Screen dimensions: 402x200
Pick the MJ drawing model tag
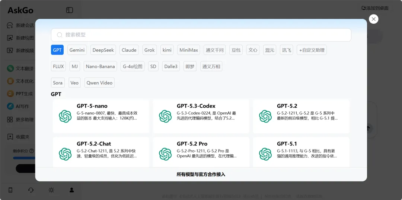coord(74,66)
